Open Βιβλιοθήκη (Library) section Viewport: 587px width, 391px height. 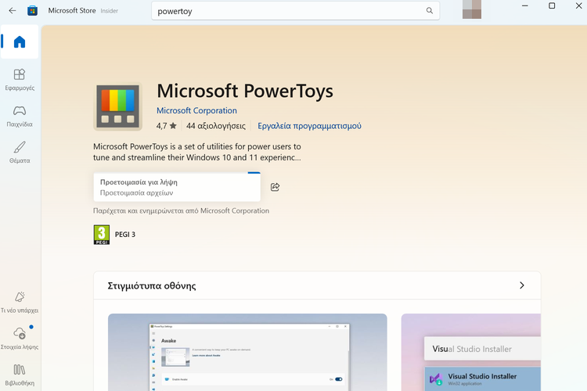20,374
